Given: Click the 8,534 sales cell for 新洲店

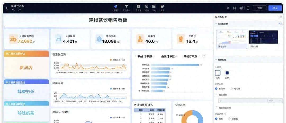Looking at the screenshot, I should coord(161,114).
